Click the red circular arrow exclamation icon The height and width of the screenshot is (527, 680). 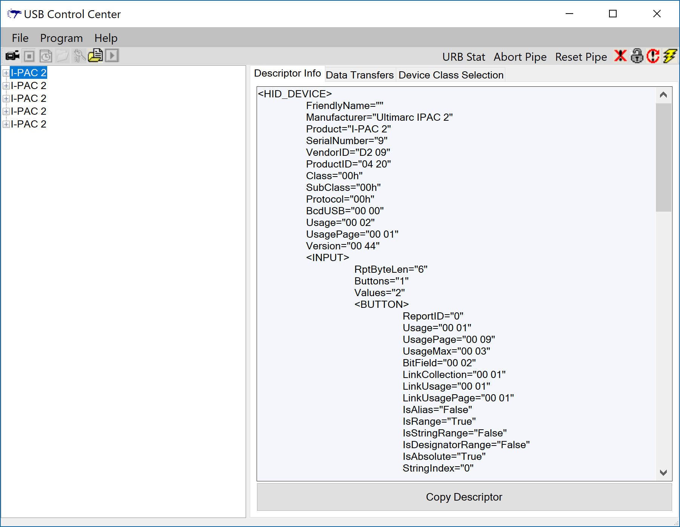click(653, 56)
